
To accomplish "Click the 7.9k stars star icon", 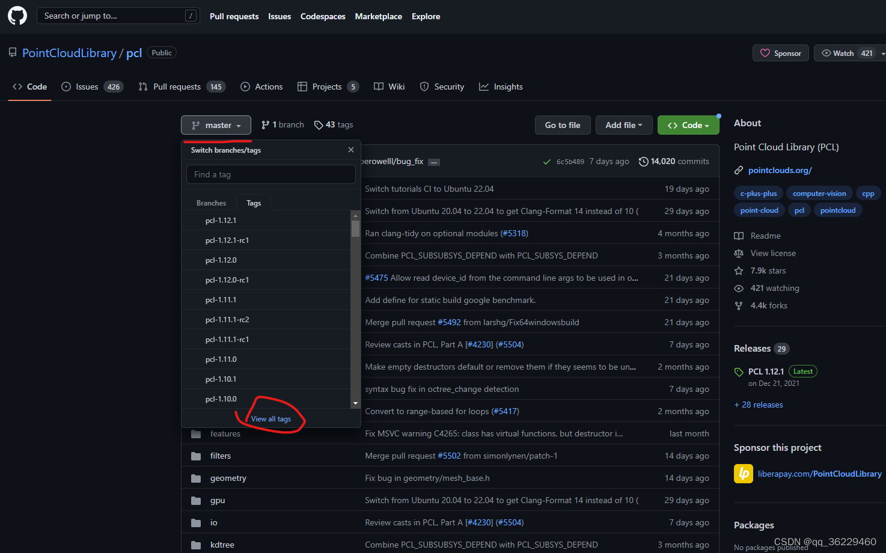I will coord(739,270).
